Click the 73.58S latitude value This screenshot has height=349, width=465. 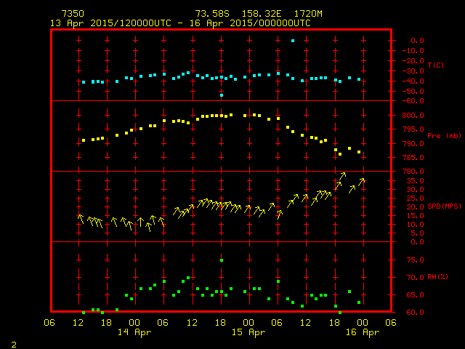click(210, 14)
